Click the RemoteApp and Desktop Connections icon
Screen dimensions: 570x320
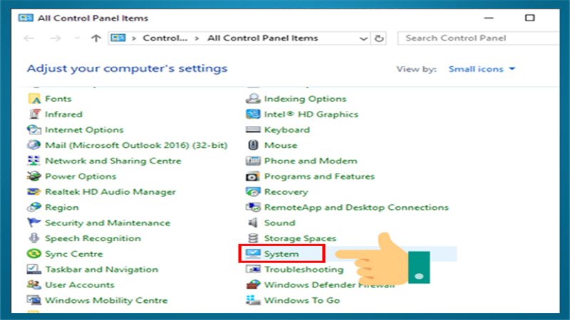(253, 207)
